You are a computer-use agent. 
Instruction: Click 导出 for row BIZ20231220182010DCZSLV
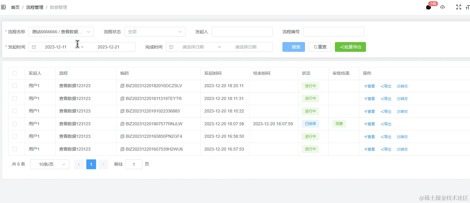pos(386,86)
